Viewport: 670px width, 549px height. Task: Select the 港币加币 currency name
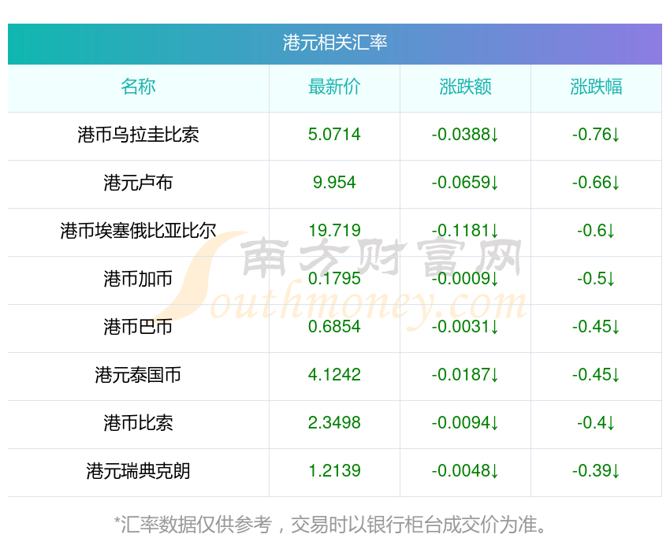point(138,279)
